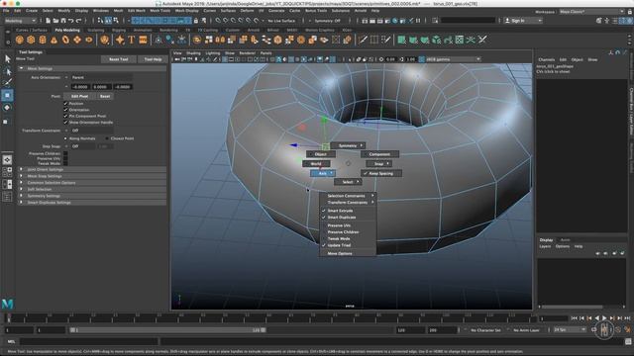Screen dimensions: 634x356
Task: Select the polygon sphere shelf icon
Action: [x=20, y=40]
